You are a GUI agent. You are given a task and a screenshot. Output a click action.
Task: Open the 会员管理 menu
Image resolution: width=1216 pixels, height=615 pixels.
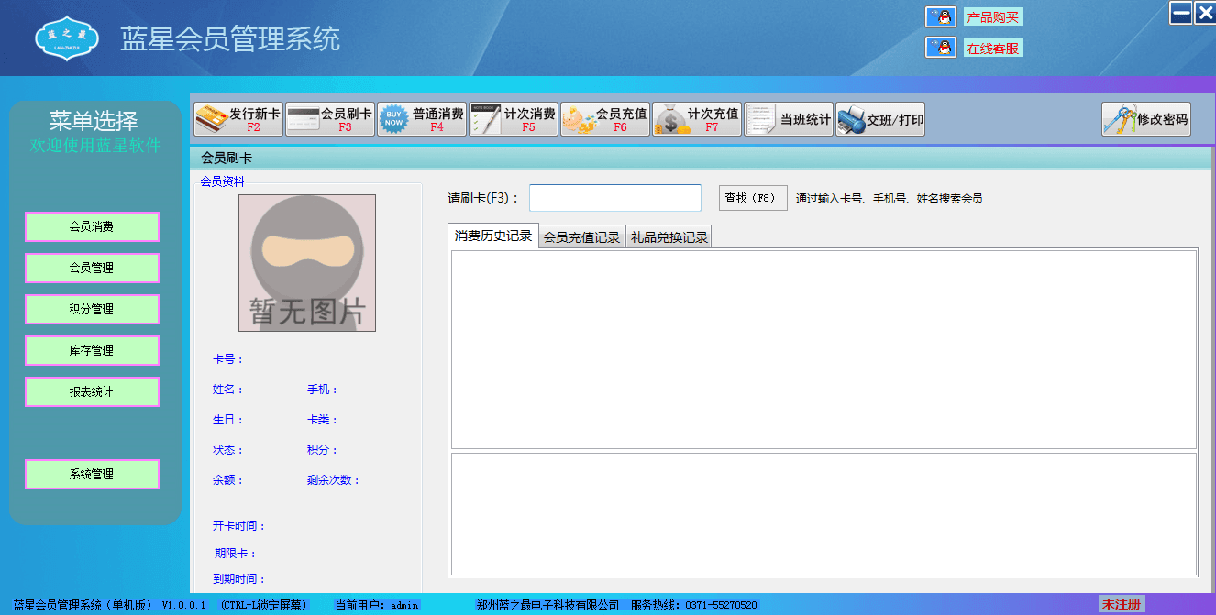coord(92,268)
